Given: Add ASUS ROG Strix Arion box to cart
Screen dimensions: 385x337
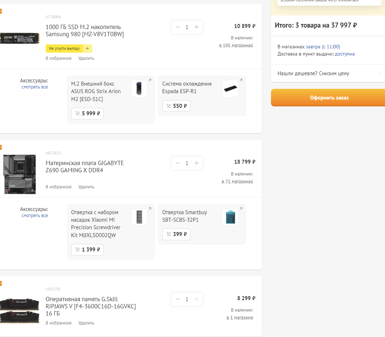Looking at the screenshot, I should click(x=87, y=114).
